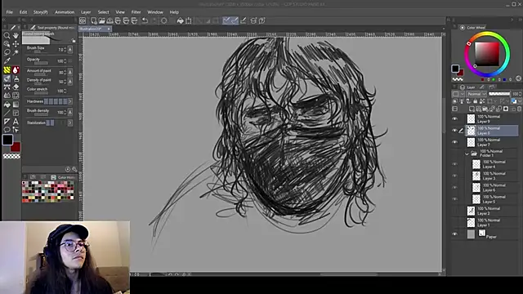Toggle the highlighted Snap to ruler button
The height and width of the screenshot is (294, 523).
[226, 20]
